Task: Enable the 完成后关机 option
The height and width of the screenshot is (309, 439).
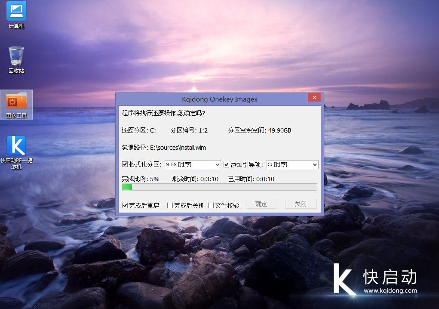Action: click(x=170, y=205)
